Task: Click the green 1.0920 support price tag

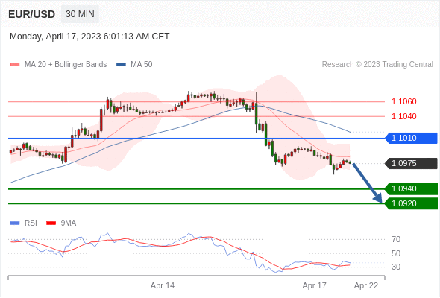Action: click(x=412, y=203)
